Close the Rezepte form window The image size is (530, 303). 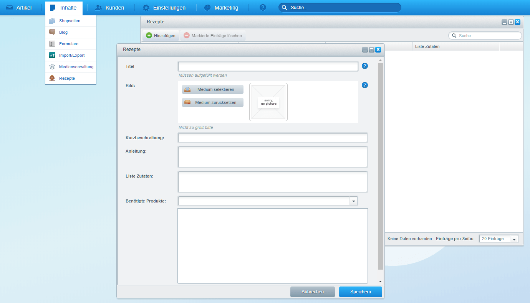coord(378,50)
